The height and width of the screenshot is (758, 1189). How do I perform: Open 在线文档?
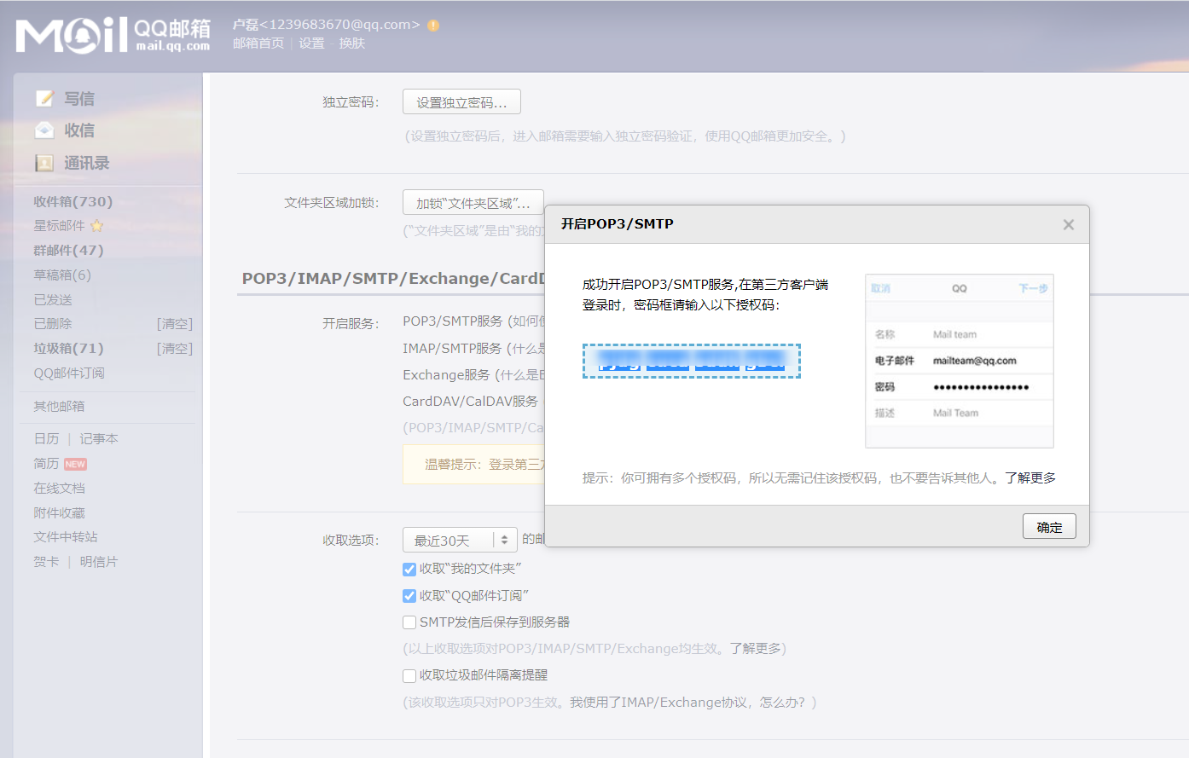59,489
